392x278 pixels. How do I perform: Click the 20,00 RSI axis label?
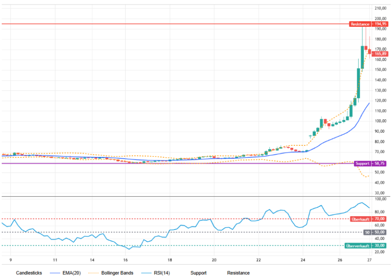379,252
